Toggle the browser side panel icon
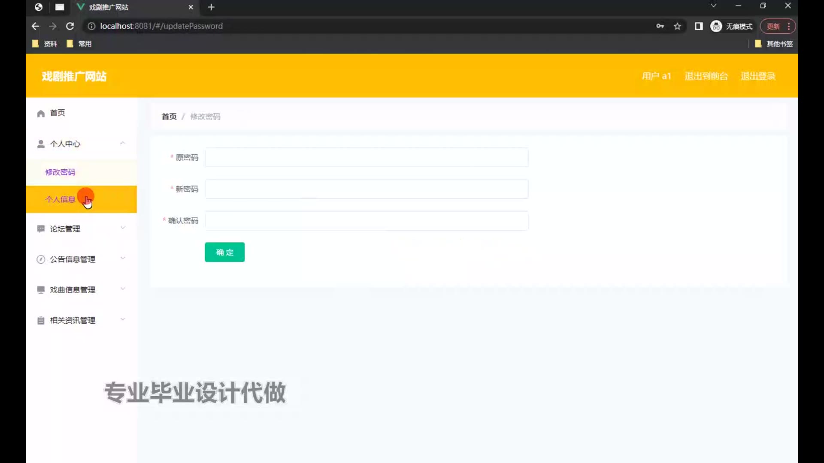 [699, 26]
